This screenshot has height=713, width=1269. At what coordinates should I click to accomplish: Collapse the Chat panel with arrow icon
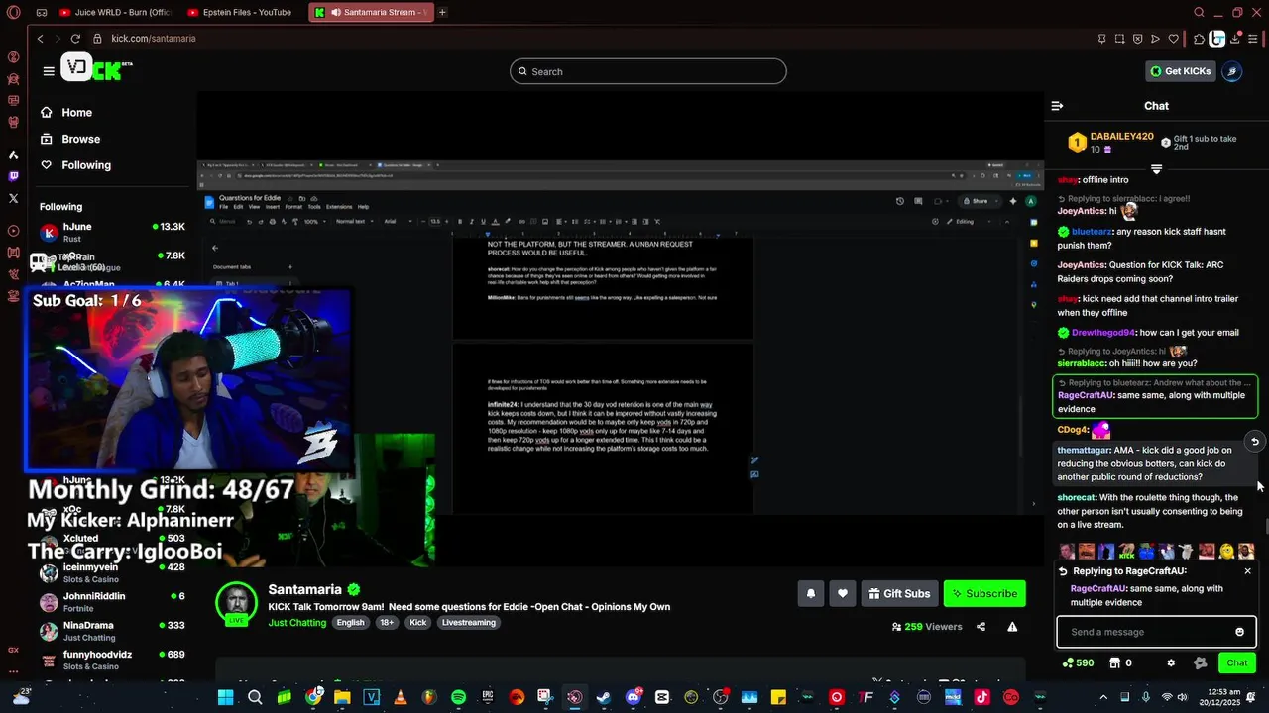1057,106
